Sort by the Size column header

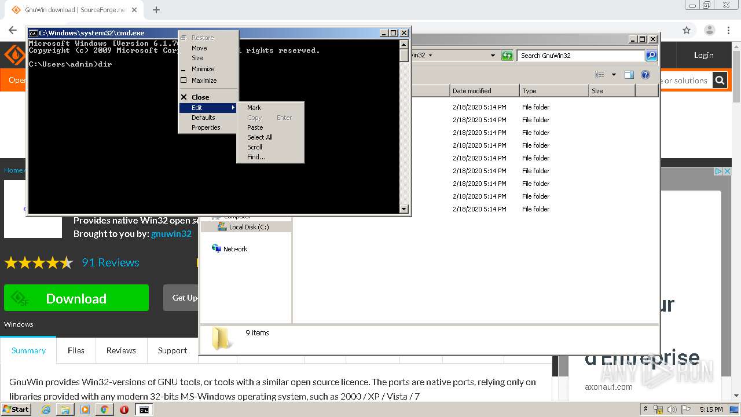(612, 91)
